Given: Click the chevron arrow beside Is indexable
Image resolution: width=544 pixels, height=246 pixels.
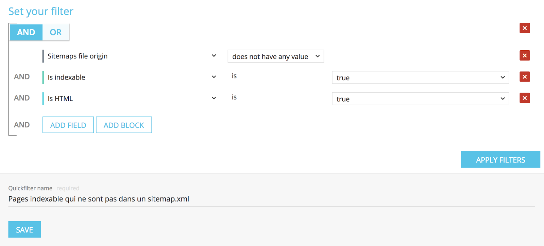Looking at the screenshot, I should tap(214, 77).
